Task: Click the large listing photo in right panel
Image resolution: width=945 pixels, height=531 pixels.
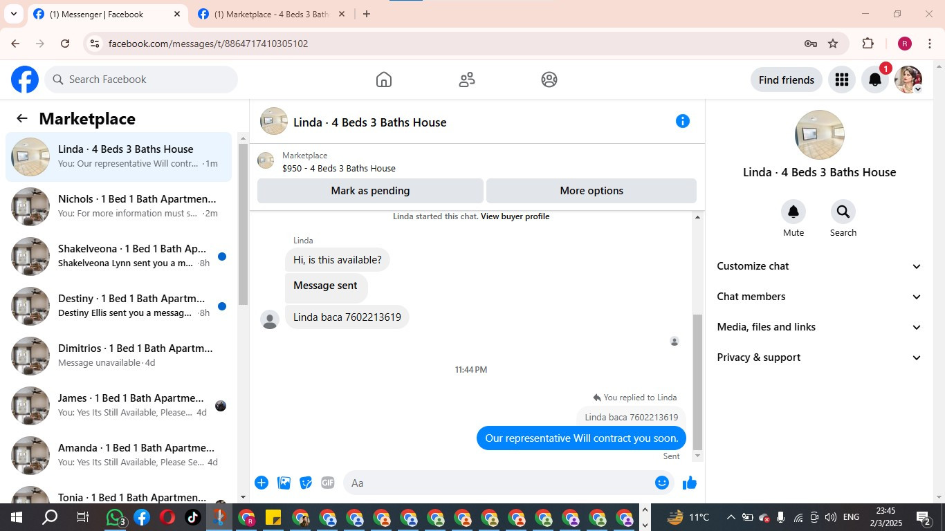Action: [820, 135]
